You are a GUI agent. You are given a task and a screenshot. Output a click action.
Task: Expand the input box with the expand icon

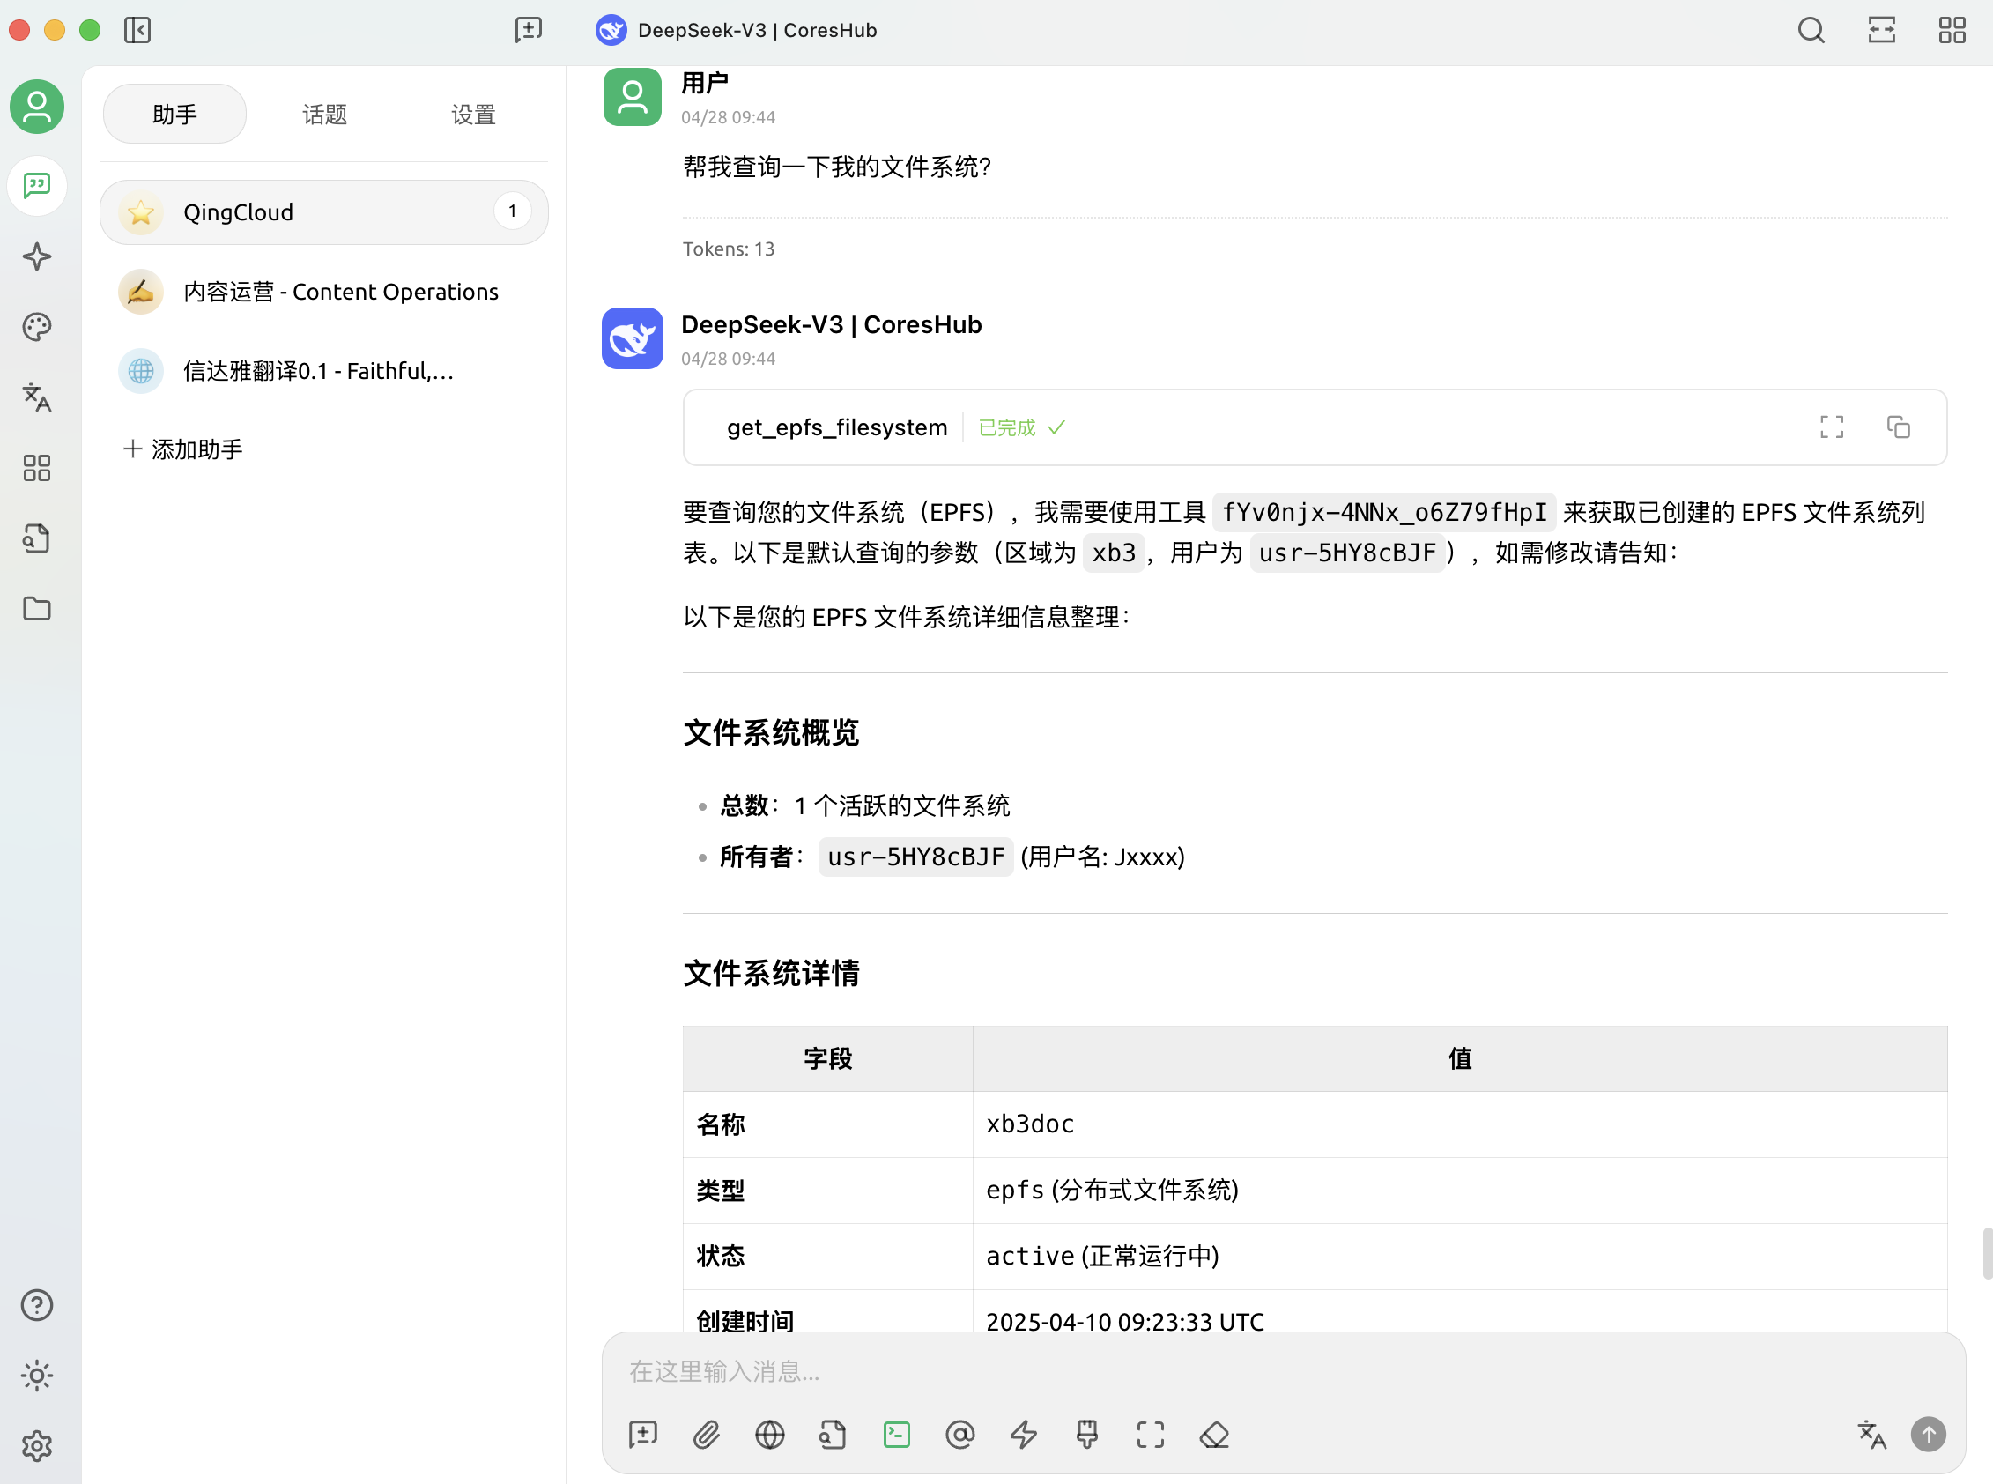point(1151,1435)
